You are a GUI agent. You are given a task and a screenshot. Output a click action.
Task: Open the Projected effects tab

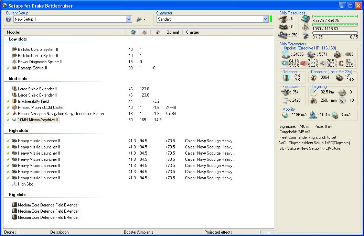click(218, 232)
